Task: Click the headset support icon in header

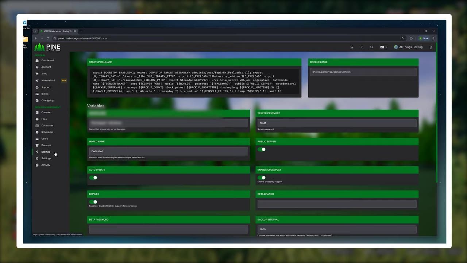Action: (352, 47)
